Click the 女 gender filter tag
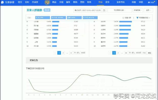The width and height of the screenshot is (158, 100). coord(43,18)
